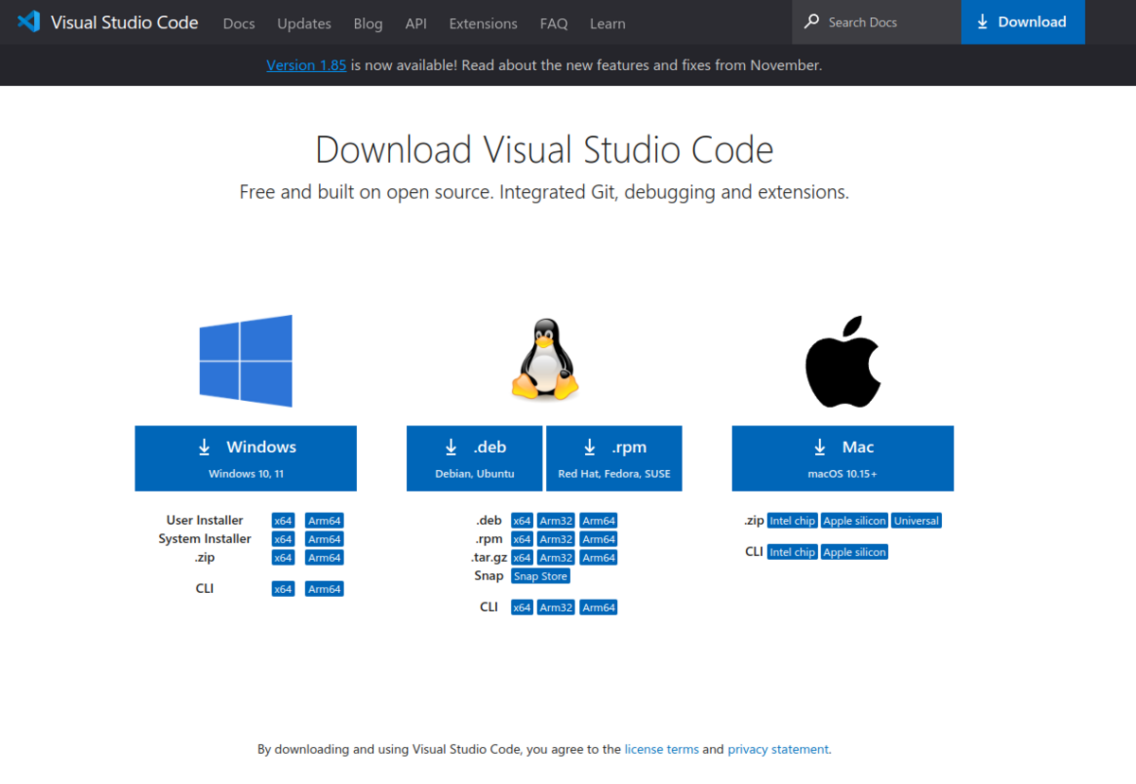The width and height of the screenshot is (1136, 784).
Task: Select Apple silicon for Mac CLI
Action: click(855, 552)
